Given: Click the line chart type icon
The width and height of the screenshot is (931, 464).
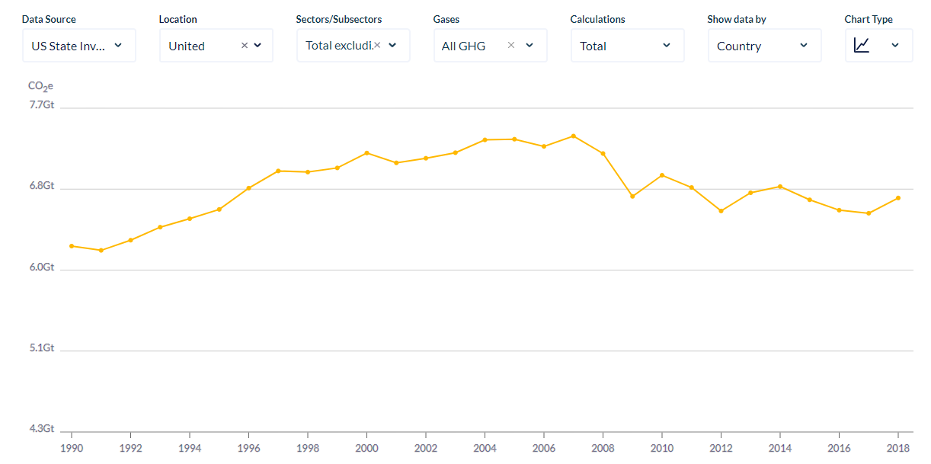Looking at the screenshot, I should tap(862, 45).
